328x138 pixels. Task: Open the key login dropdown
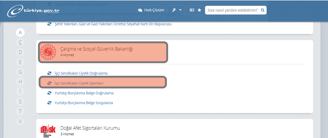(176, 10)
